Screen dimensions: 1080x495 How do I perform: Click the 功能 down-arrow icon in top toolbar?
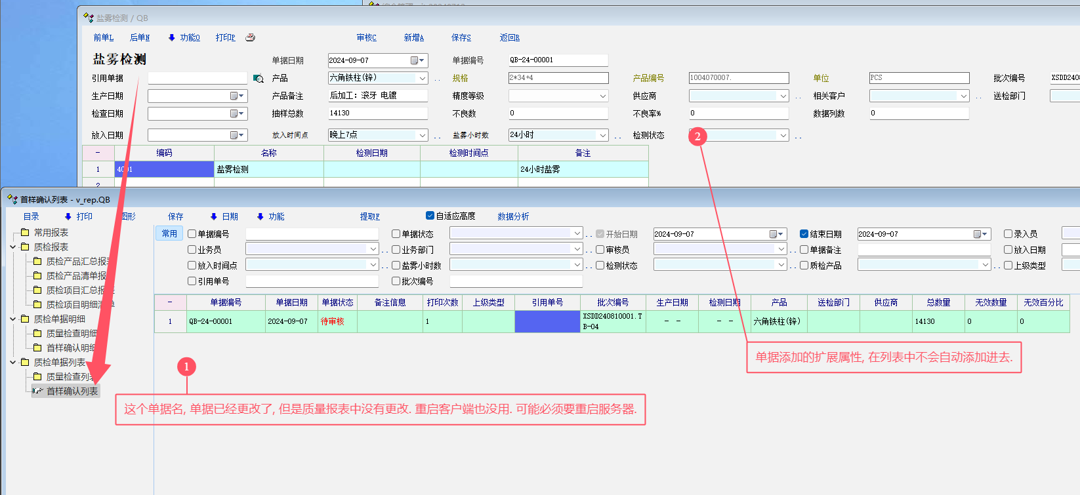[x=172, y=38]
